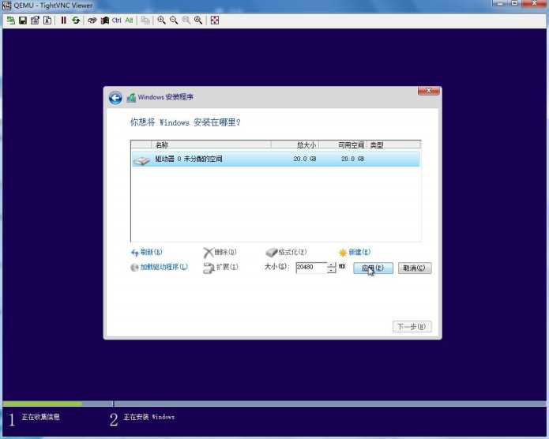
Task: Click the 总大小 column header
Action: (x=295, y=144)
